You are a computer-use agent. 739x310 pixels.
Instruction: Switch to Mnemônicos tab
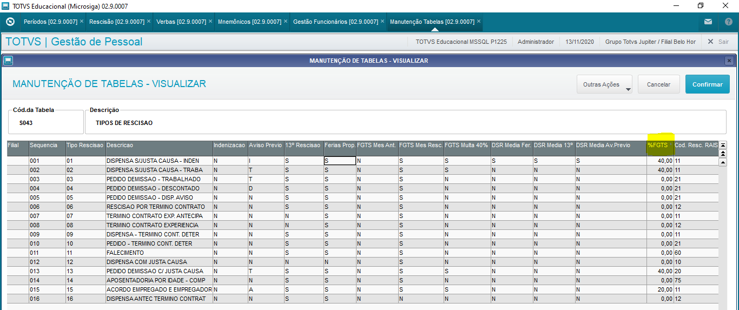tap(249, 22)
